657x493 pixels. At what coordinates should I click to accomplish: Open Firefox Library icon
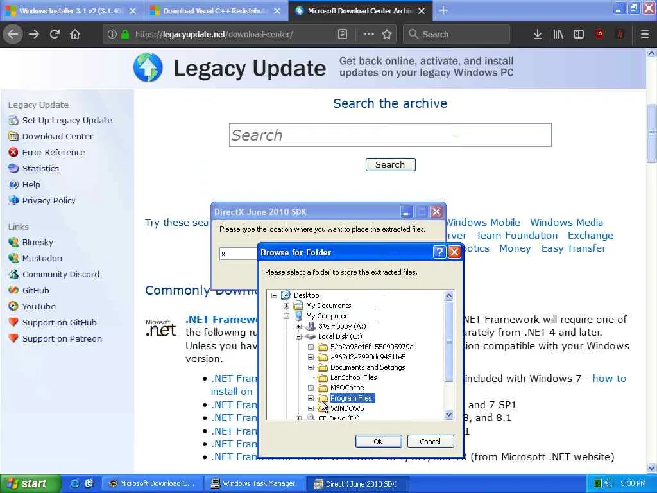(x=558, y=34)
